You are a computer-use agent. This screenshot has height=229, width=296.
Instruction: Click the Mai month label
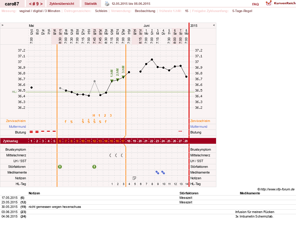(x=31, y=26)
